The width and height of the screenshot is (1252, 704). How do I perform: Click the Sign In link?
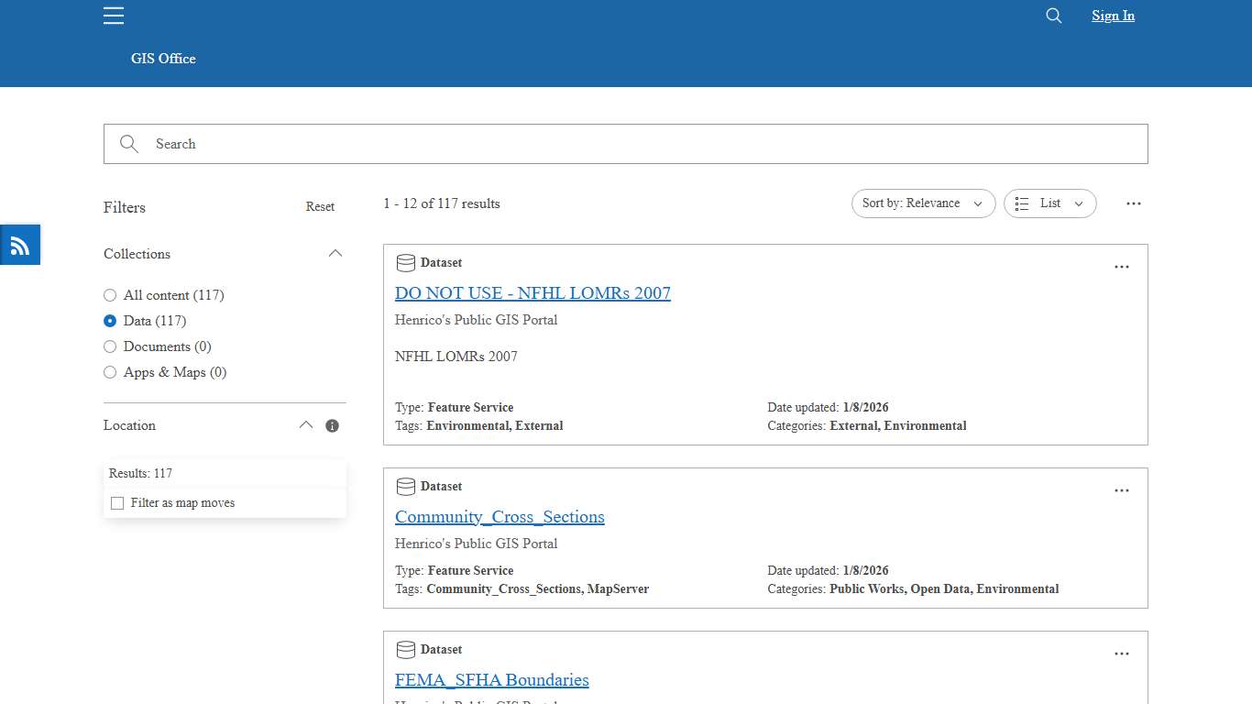tap(1113, 16)
